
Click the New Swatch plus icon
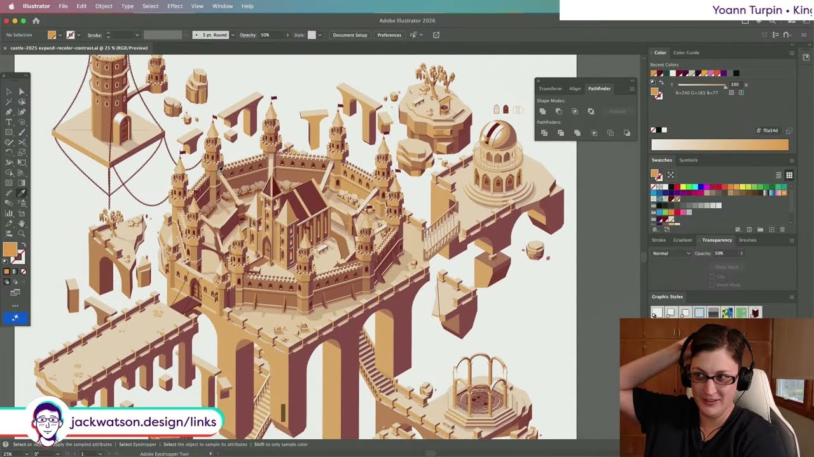(771, 229)
